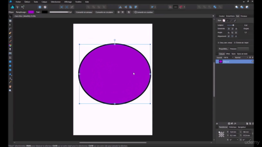Click the X position input field
This screenshot has width=262, height=147.
click(x=233, y=132)
